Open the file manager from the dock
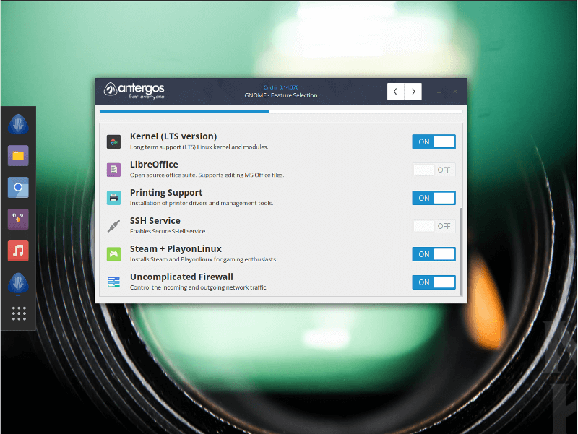Image resolution: width=578 pixels, height=434 pixels. pos(17,155)
